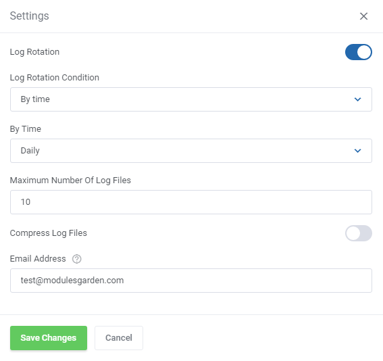Open the By Time dropdown showing Daily
383x361 pixels.
click(191, 151)
